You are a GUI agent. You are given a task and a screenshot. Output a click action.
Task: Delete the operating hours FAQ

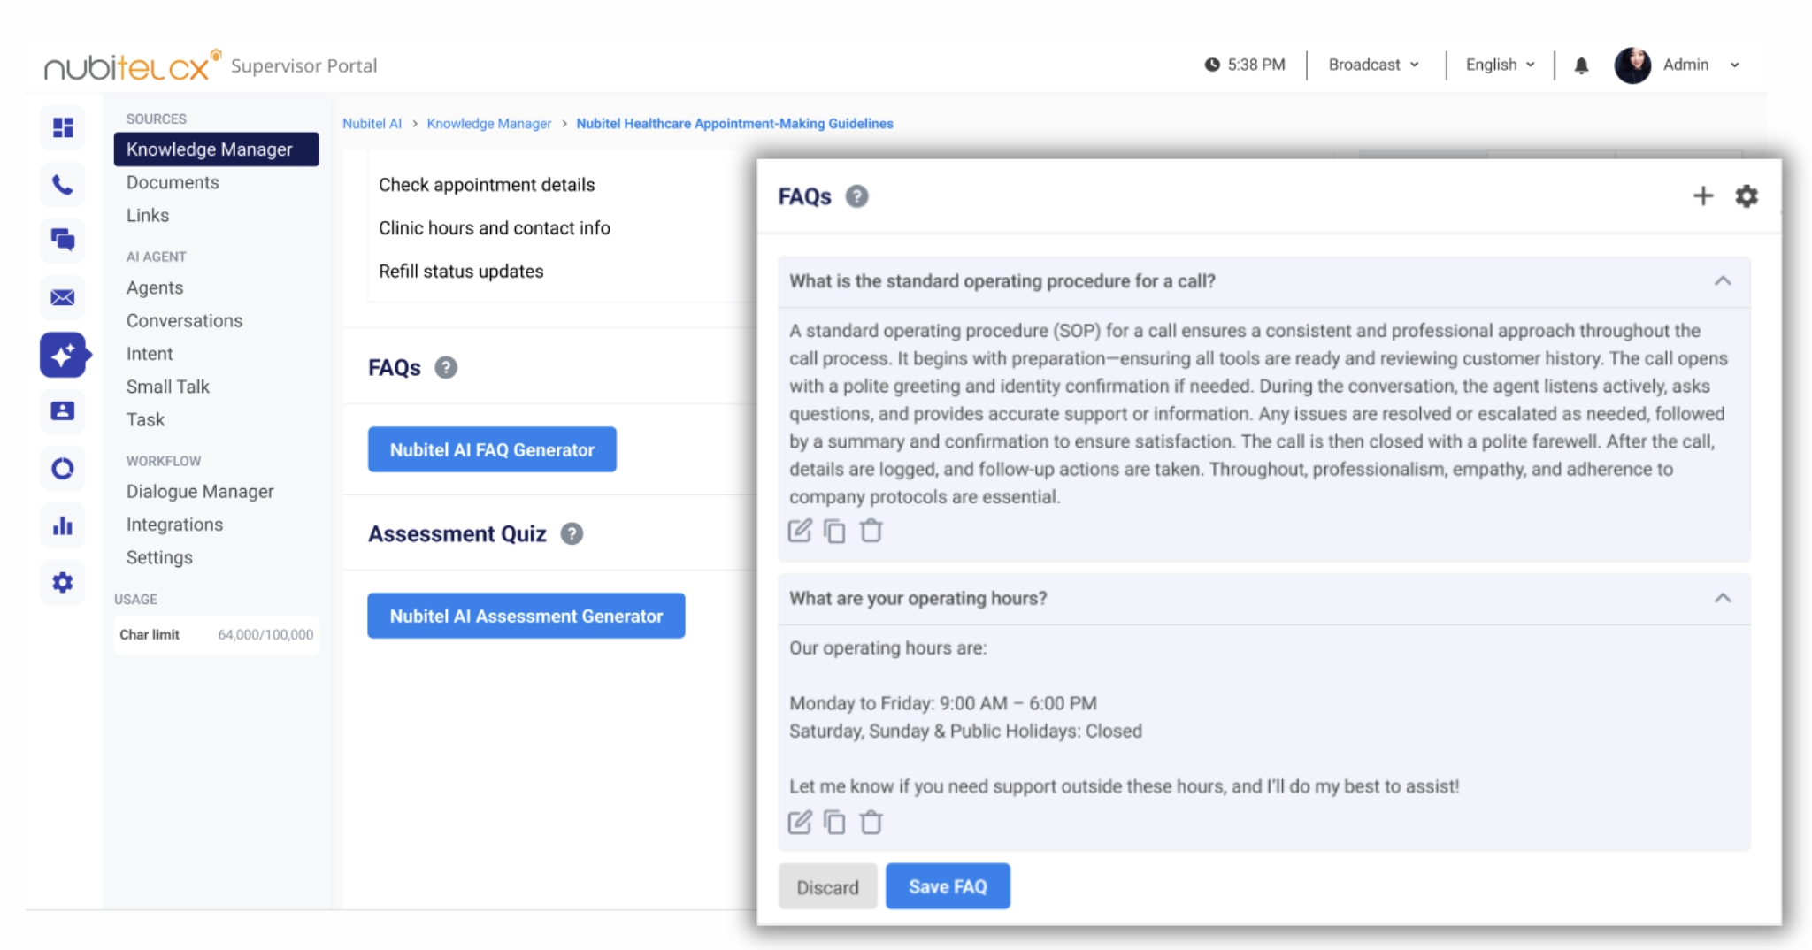pyautogui.click(x=871, y=823)
